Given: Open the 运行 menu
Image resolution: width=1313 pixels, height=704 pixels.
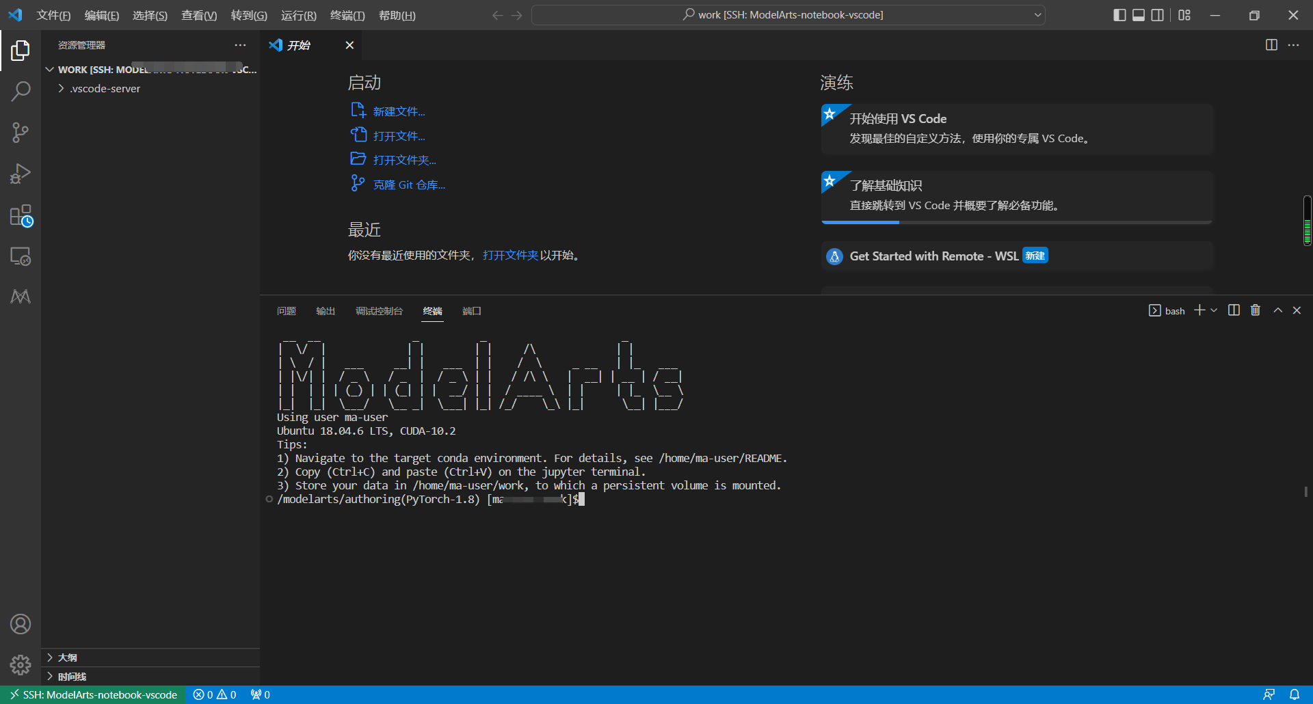Looking at the screenshot, I should [299, 15].
